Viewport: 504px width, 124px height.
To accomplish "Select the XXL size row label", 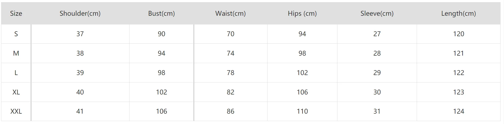I will [x=16, y=111].
